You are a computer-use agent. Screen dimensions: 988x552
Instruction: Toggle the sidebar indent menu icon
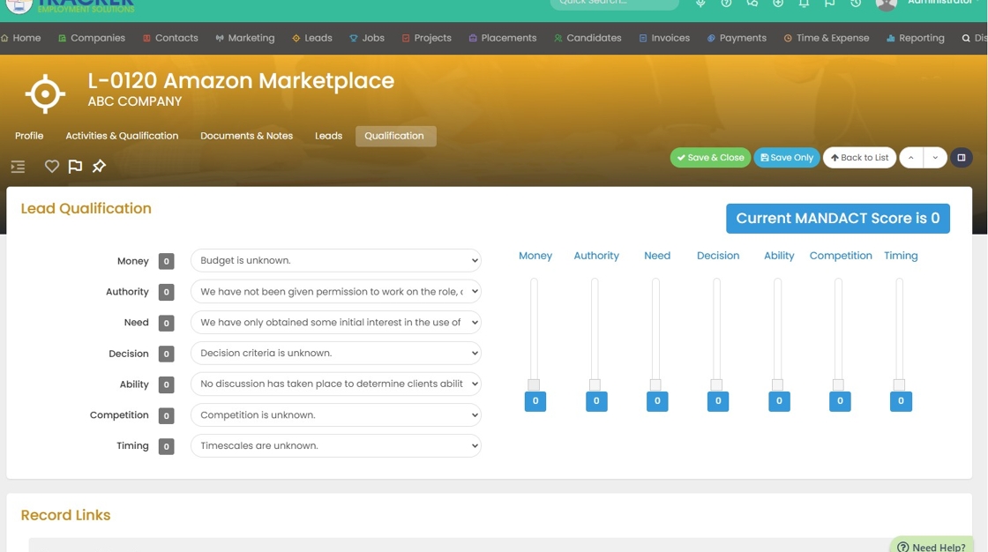pyautogui.click(x=18, y=167)
